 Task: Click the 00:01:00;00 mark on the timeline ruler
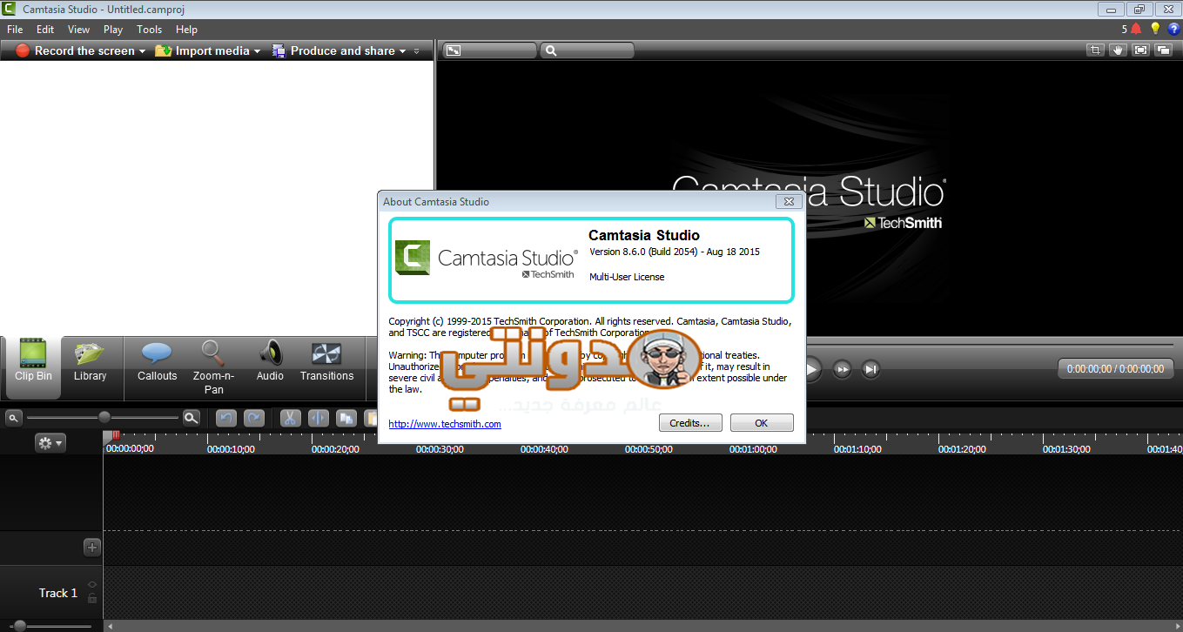click(753, 449)
